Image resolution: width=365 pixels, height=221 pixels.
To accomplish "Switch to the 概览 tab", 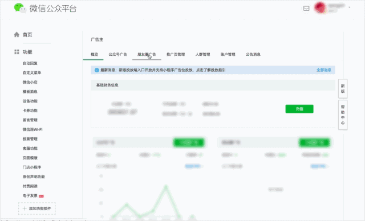I will click(x=94, y=54).
